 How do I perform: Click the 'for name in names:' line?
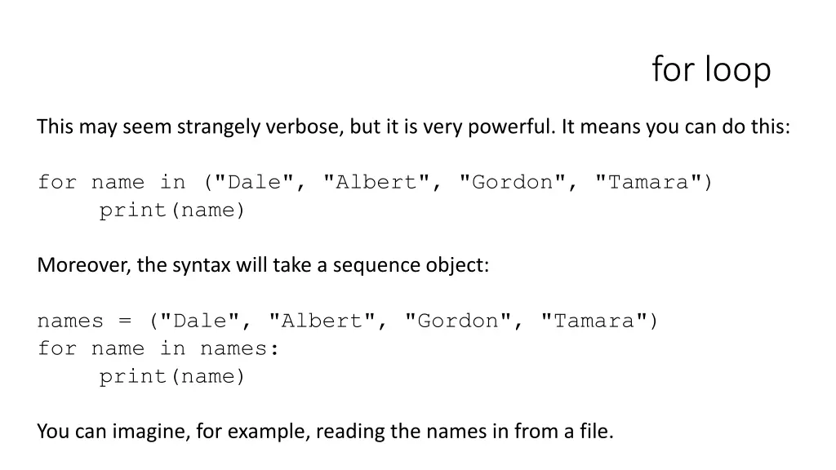[x=158, y=348]
